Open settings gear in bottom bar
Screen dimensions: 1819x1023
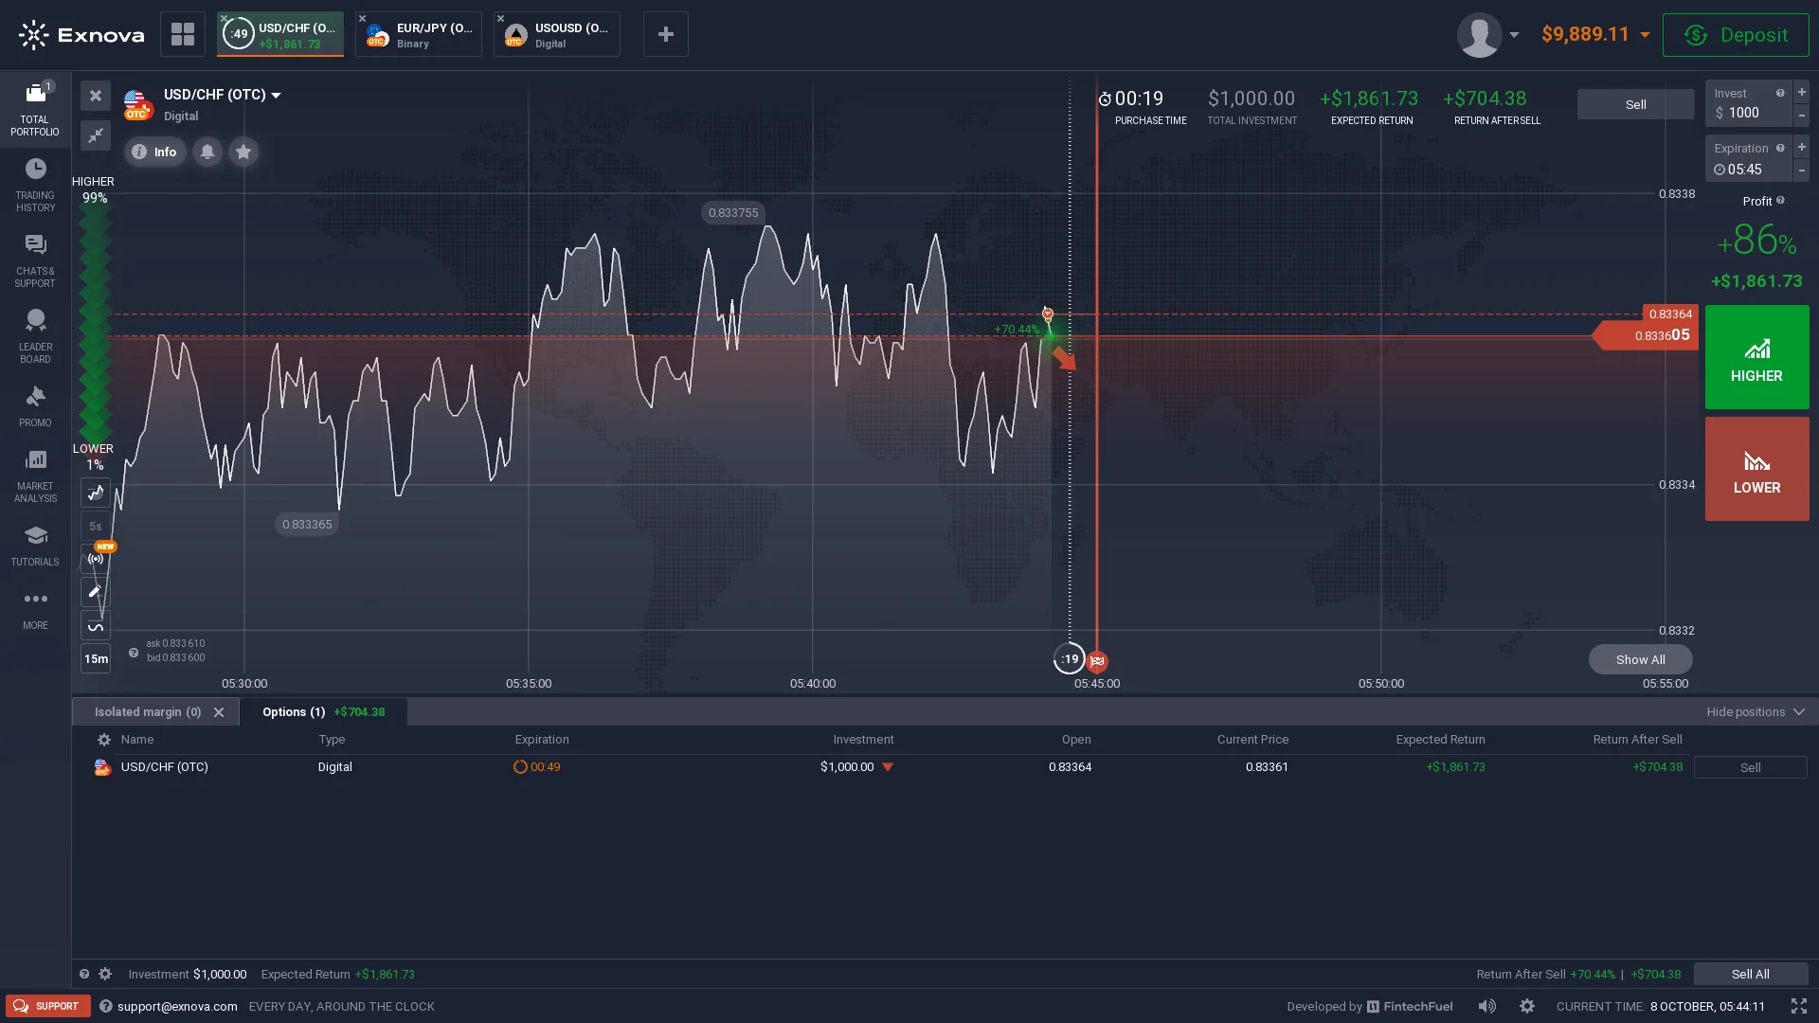1527,1006
